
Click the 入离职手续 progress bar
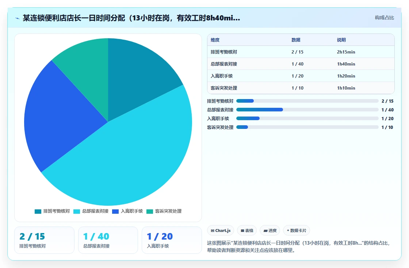tap(307, 118)
